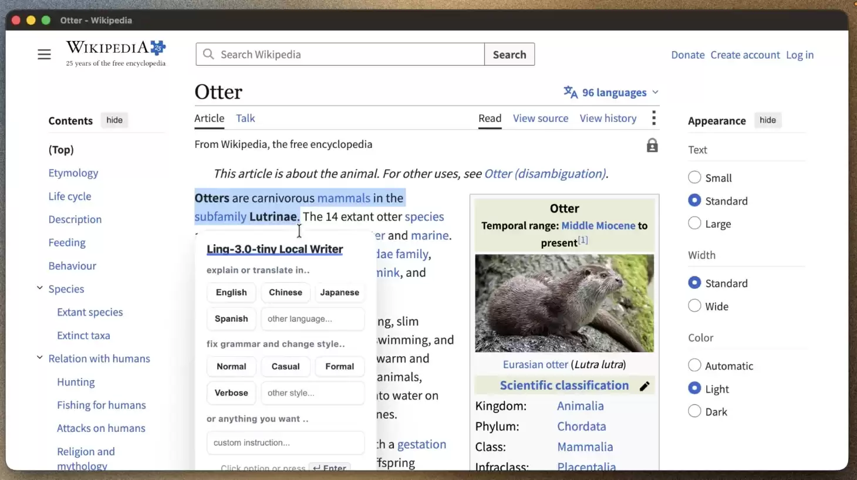Apply Verbose writing style
The height and width of the screenshot is (480, 857).
pyautogui.click(x=231, y=393)
